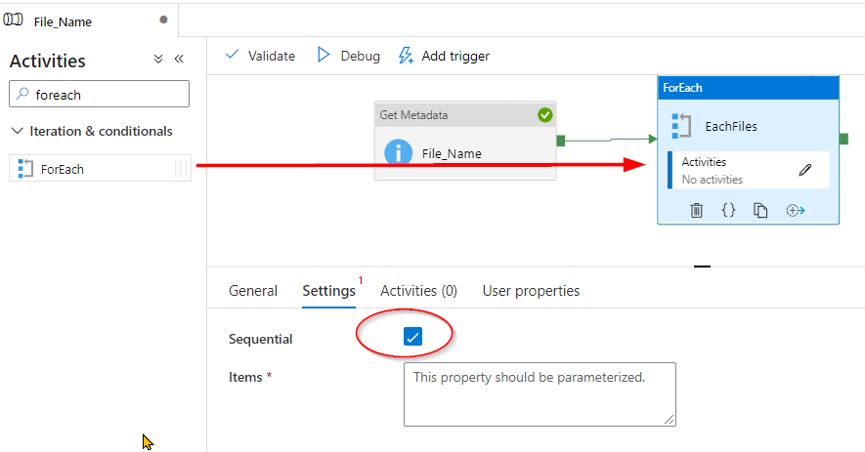Uncheck the Sequential checkbox
Image resolution: width=865 pixels, height=452 pixels.
pos(412,337)
